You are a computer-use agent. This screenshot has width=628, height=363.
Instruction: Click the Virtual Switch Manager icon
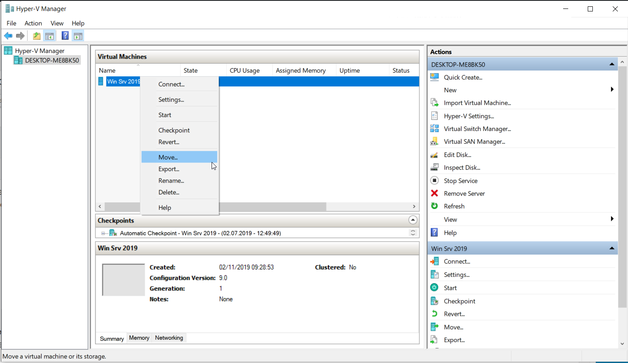[435, 129]
